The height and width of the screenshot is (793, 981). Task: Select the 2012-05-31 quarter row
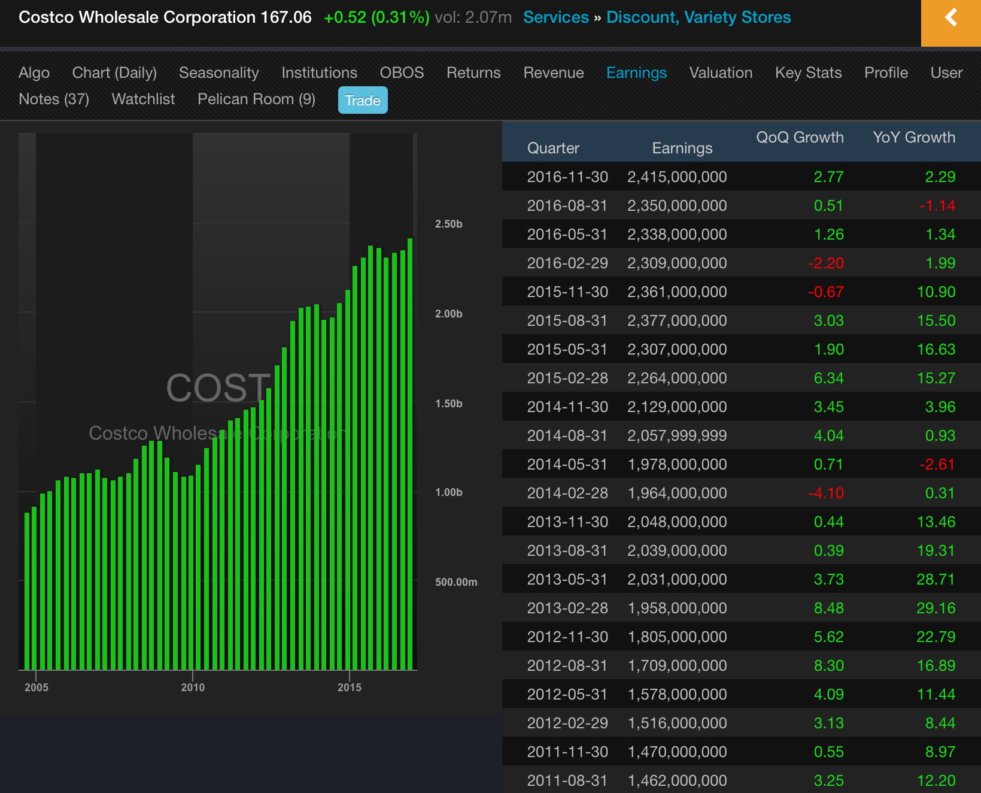tap(741, 694)
